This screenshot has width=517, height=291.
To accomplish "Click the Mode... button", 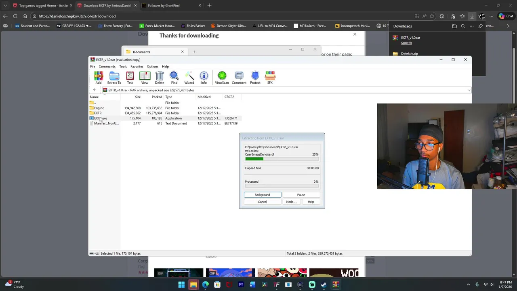I will 291,202.
